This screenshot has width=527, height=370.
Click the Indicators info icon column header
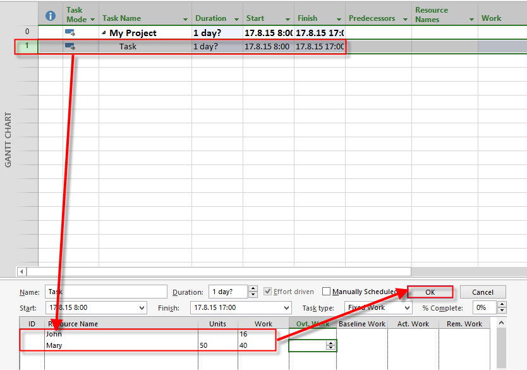51,15
